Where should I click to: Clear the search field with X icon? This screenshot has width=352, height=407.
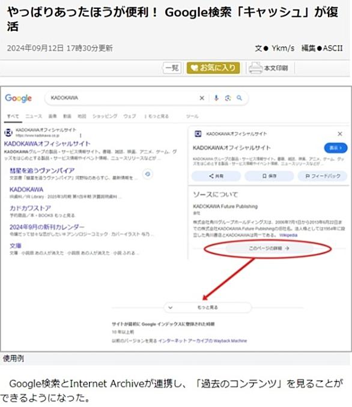click(x=202, y=98)
